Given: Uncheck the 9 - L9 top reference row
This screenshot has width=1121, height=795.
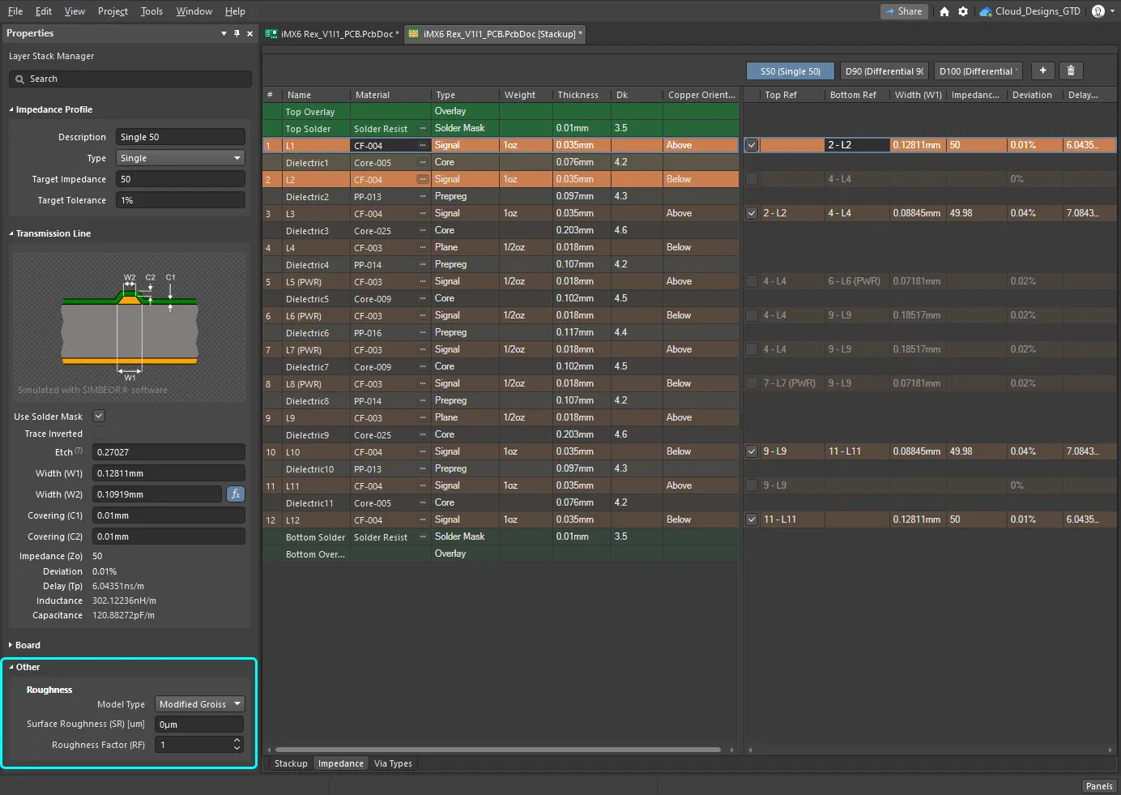Looking at the screenshot, I should [x=752, y=451].
